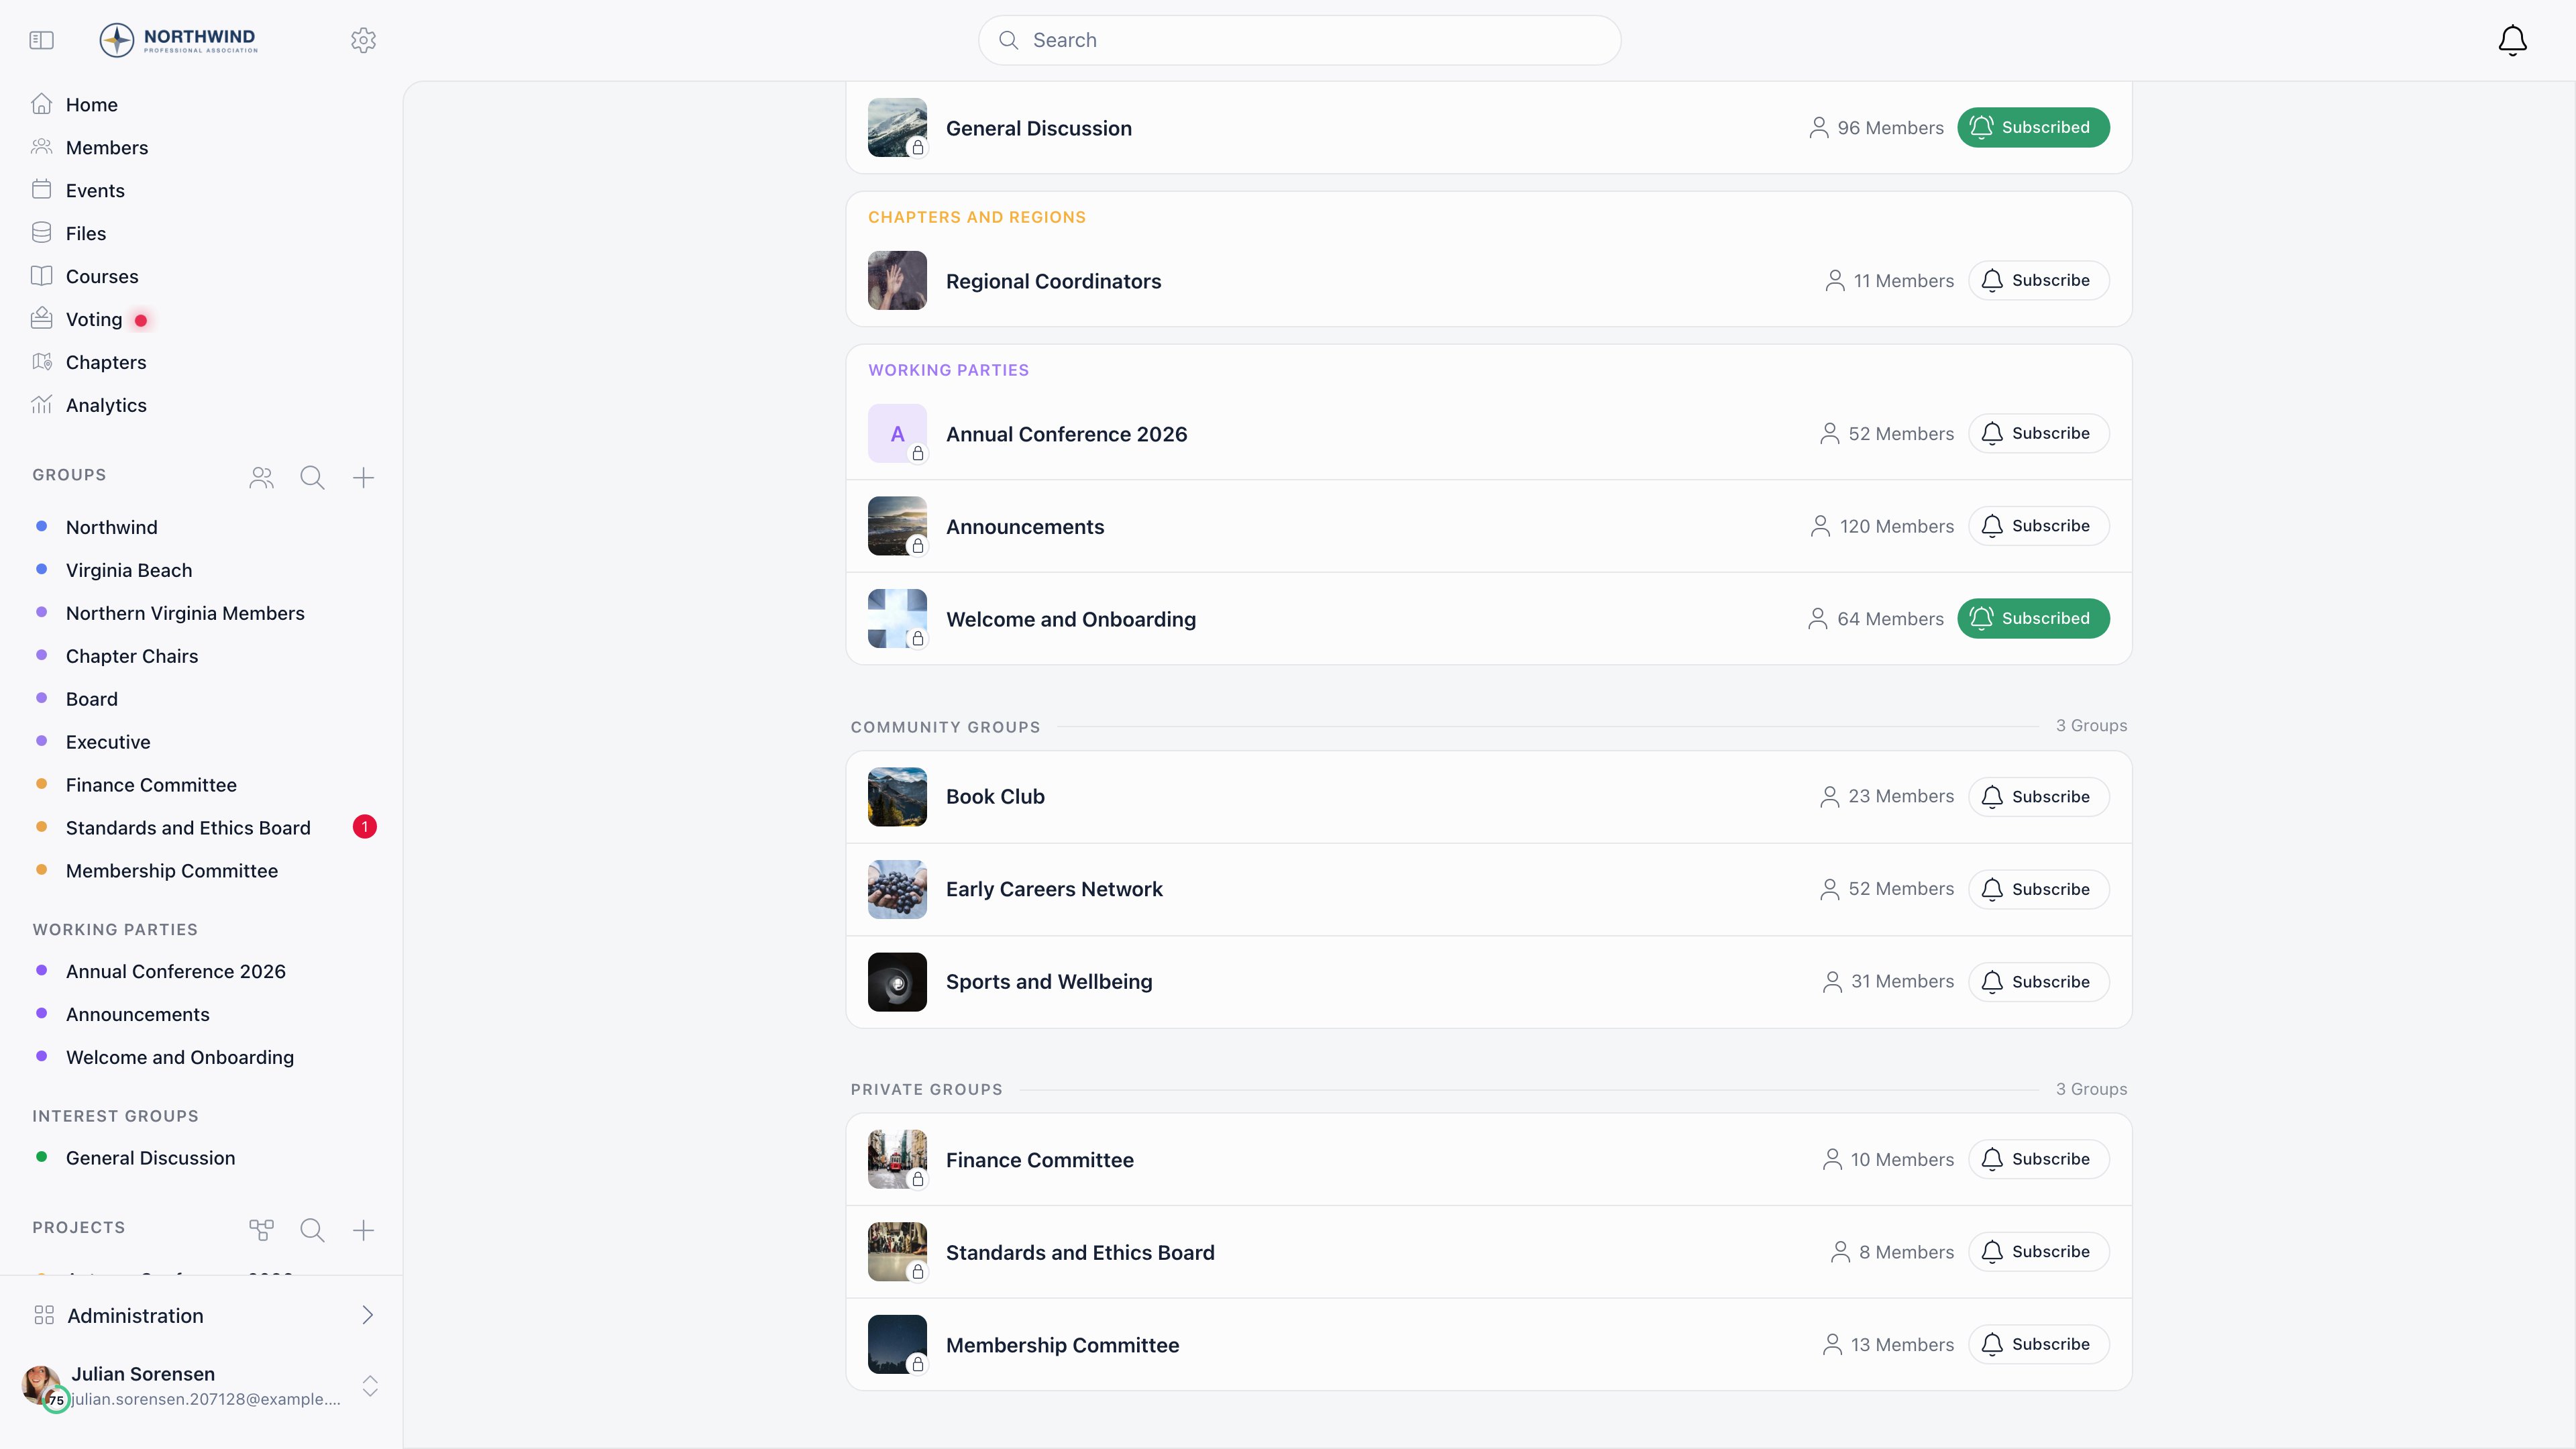Subscribe to Membership Committee row
2576x1449 pixels.
click(x=2038, y=1344)
